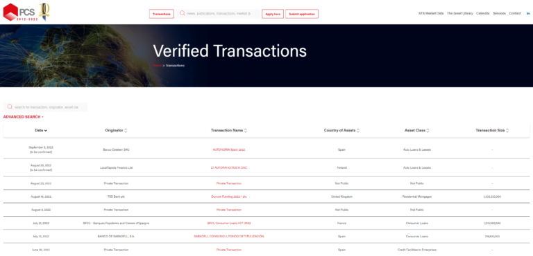Open BPCE Consumer Loans FCT 2022

229,223
